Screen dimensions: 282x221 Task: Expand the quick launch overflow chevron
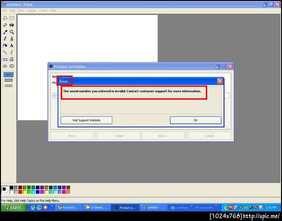52,206
